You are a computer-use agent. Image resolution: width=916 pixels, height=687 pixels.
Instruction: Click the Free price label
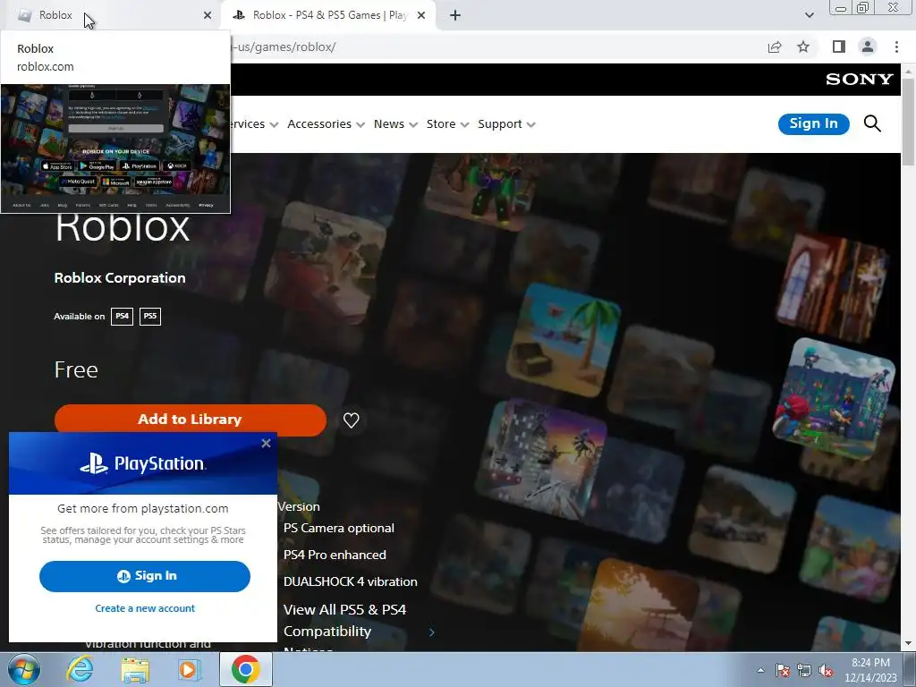click(76, 369)
